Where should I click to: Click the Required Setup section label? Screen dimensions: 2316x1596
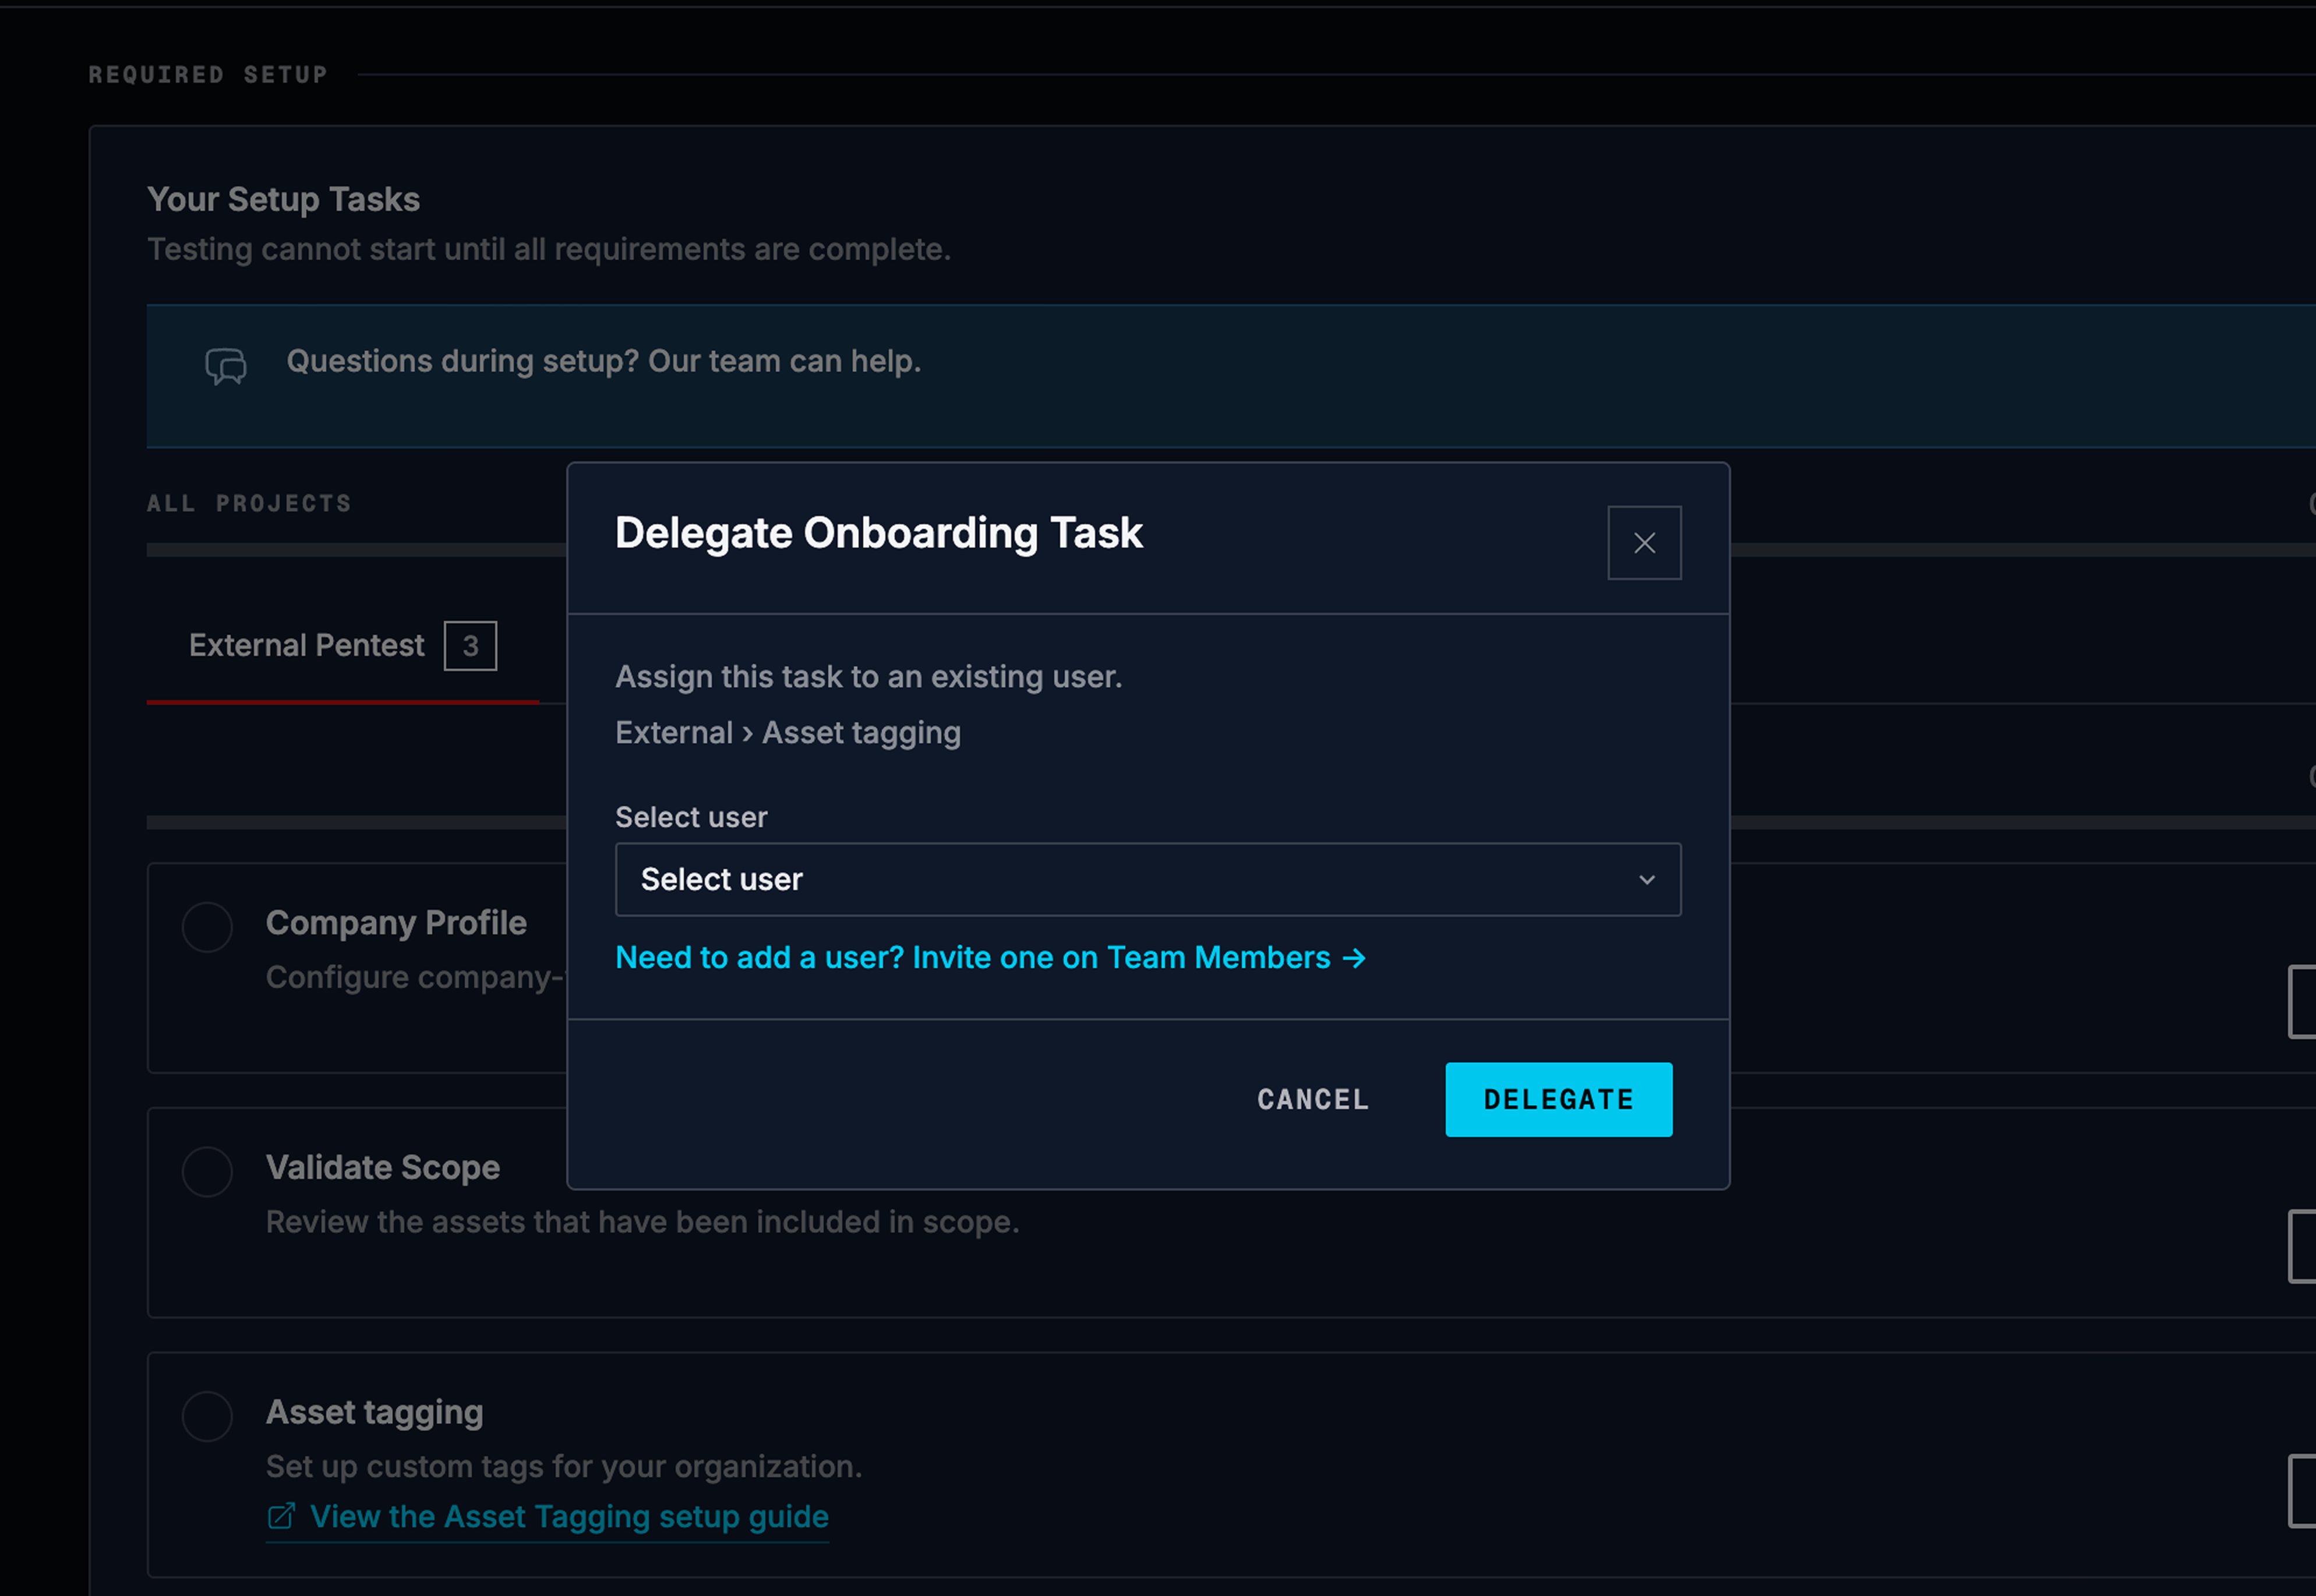208,75
